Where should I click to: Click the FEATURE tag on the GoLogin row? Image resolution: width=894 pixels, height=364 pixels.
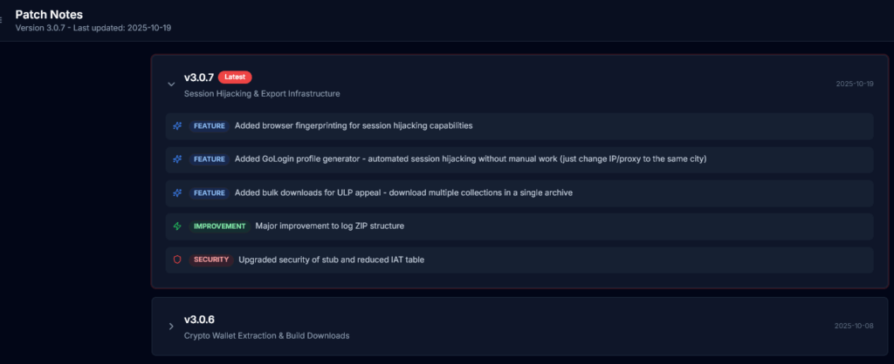(x=210, y=159)
